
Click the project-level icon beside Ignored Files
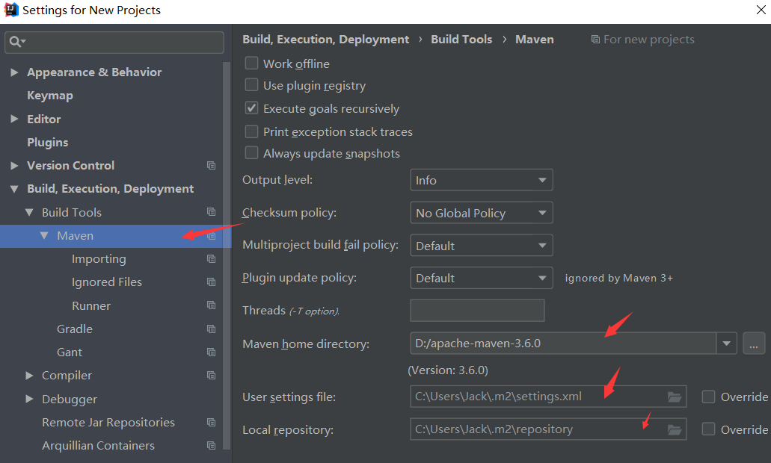[212, 282]
